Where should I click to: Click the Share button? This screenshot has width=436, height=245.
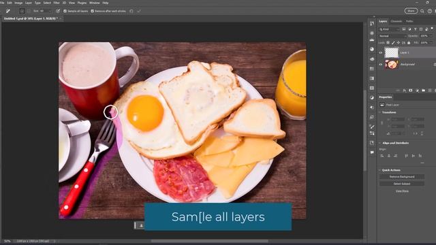(x=411, y=11)
